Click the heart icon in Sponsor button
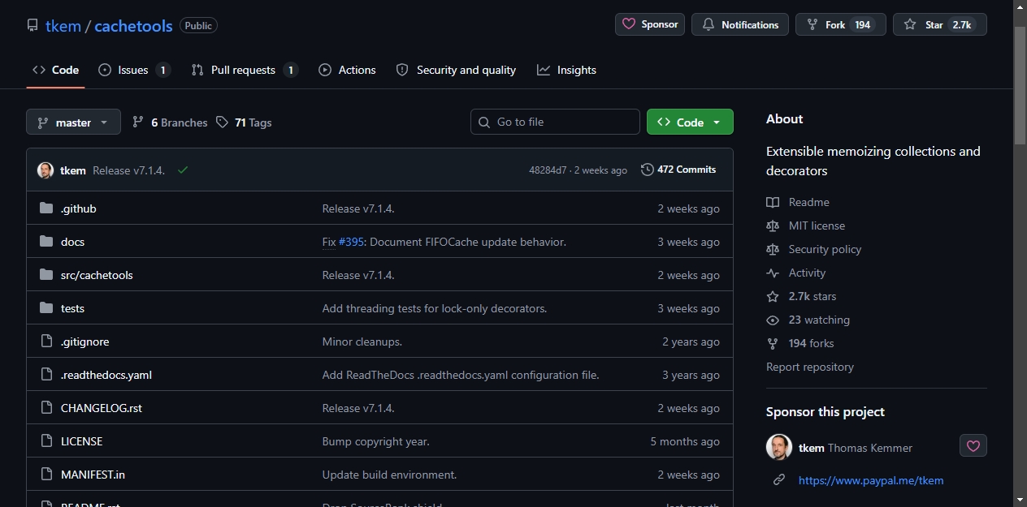The height and width of the screenshot is (507, 1027). point(629,24)
